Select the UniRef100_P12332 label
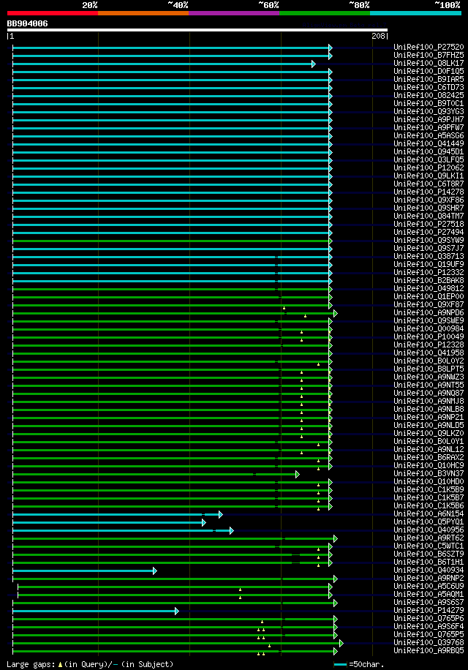The image size is (468, 670). click(429, 272)
